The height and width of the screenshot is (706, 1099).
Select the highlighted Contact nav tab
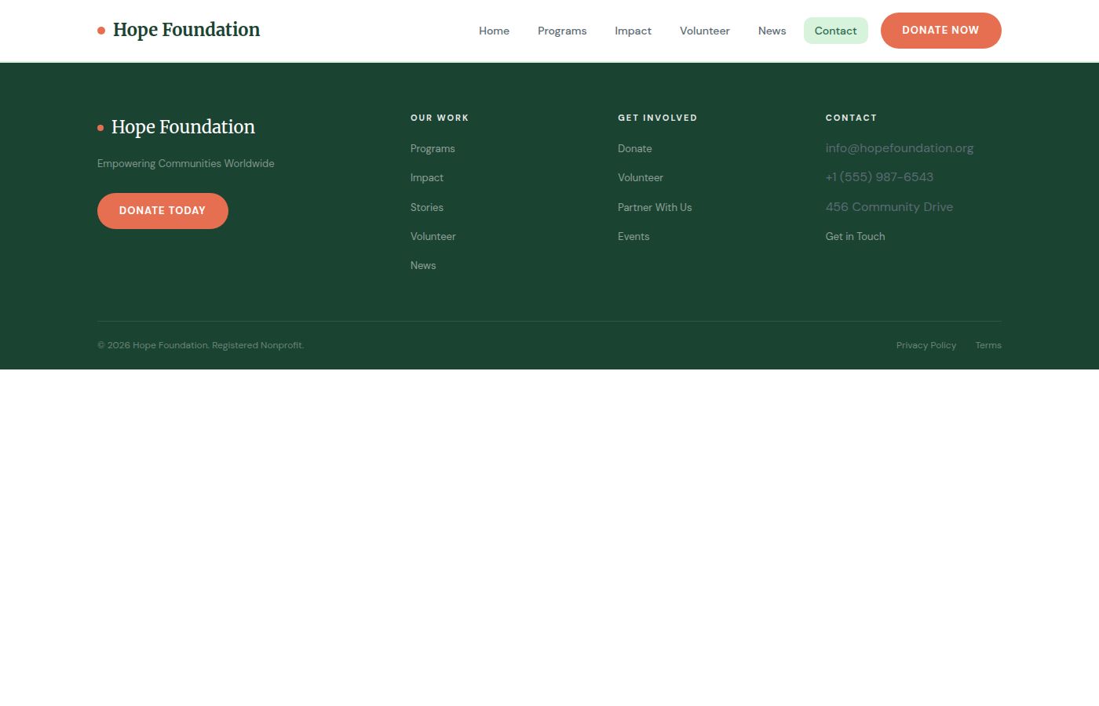pyautogui.click(x=835, y=31)
